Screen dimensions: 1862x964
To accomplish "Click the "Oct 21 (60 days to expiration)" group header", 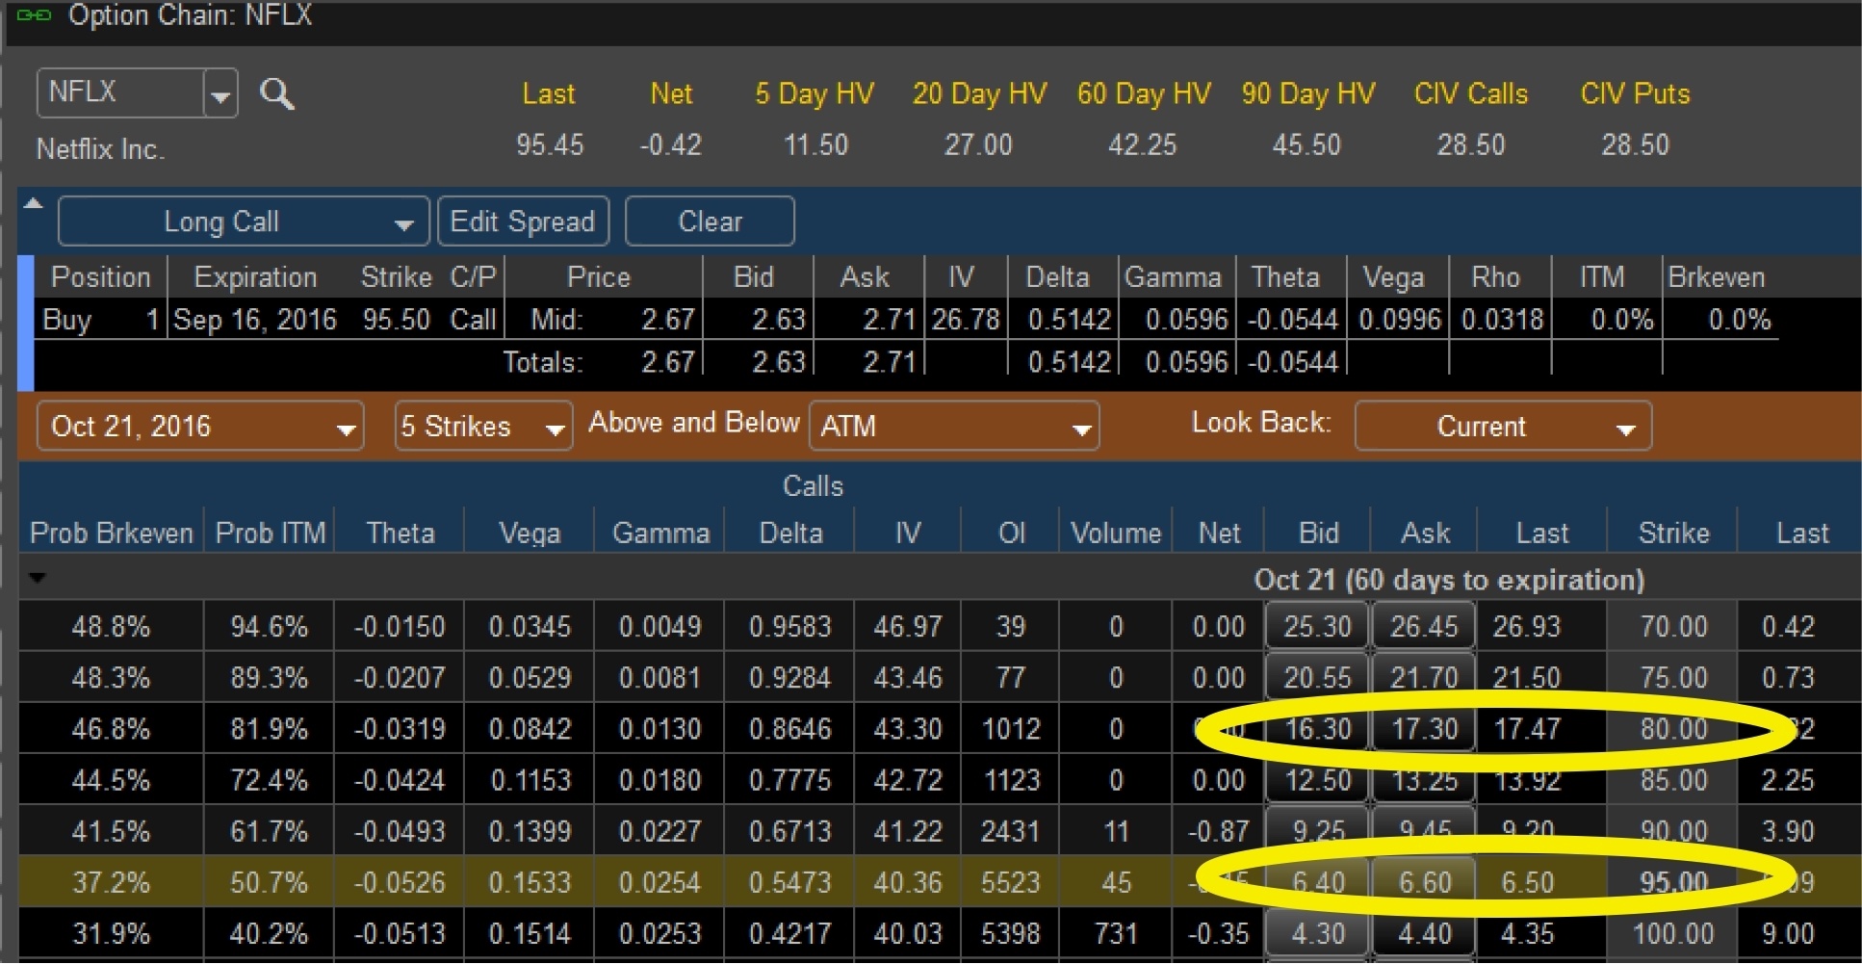I will click(1449, 580).
